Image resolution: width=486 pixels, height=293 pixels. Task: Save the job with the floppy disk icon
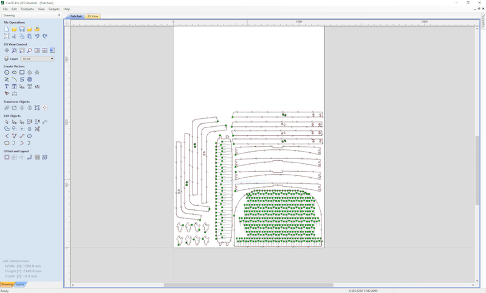[x=22, y=29]
